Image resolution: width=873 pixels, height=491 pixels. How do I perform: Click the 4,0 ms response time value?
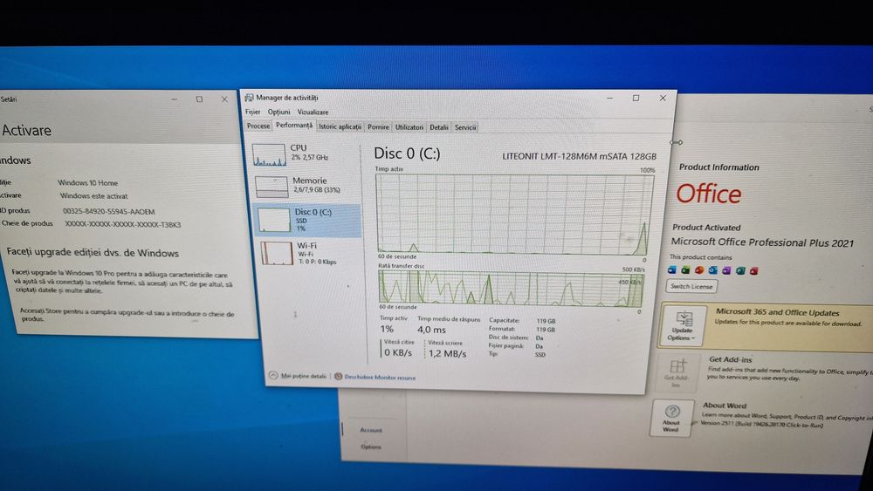coord(431,330)
